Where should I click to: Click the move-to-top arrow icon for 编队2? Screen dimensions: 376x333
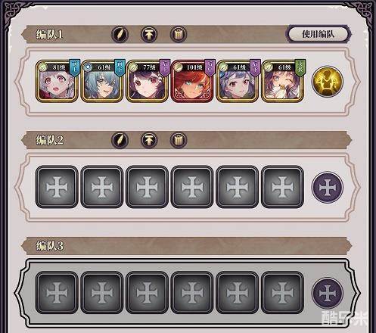149,140
